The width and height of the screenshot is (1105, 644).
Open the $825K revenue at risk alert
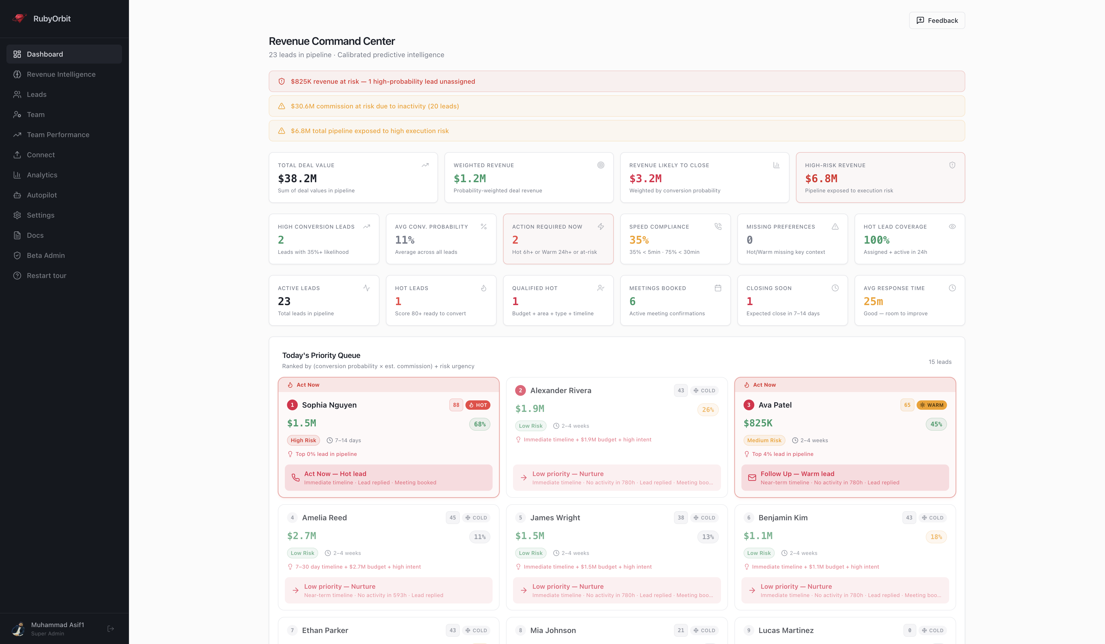(616, 81)
